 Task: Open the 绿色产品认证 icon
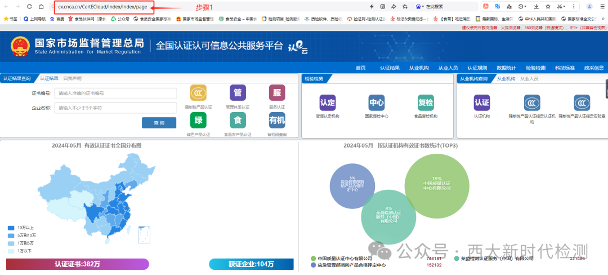point(198,121)
